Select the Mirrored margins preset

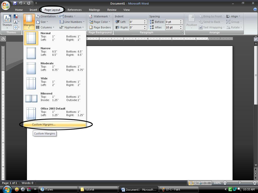tap(55, 98)
